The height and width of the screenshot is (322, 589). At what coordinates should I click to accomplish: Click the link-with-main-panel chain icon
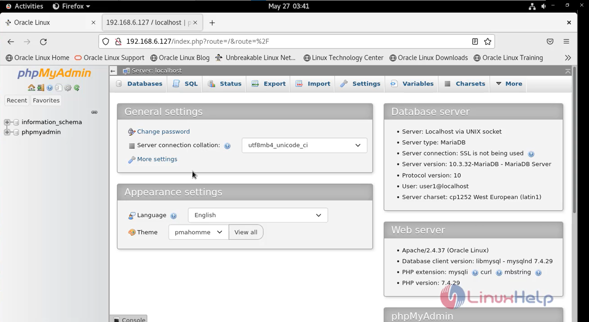[94, 112]
